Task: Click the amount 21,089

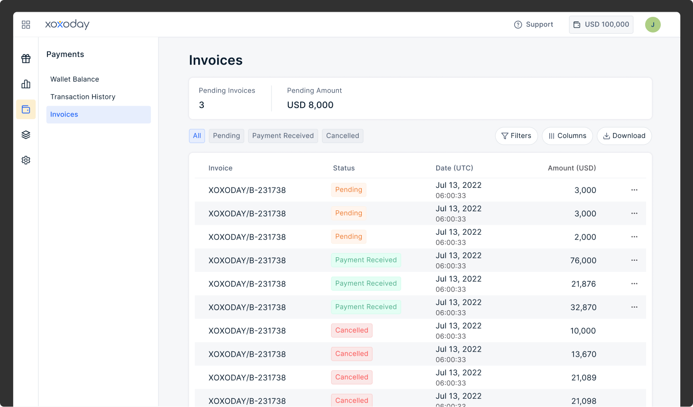Action: pos(583,377)
